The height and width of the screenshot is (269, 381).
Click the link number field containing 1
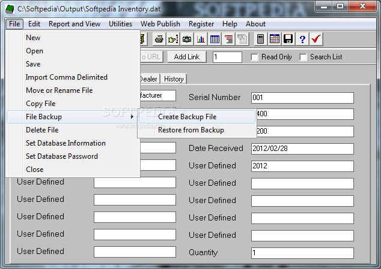click(227, 57)
